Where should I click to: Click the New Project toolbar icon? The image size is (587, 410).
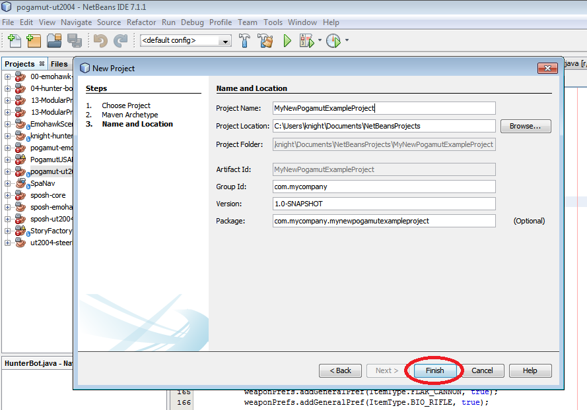click(x=34, y=40)
